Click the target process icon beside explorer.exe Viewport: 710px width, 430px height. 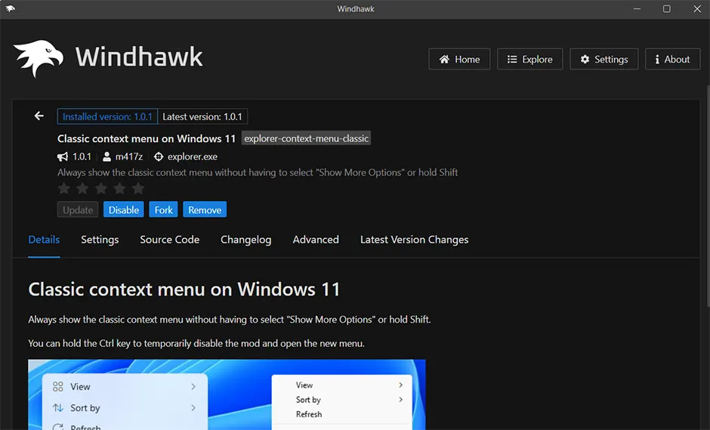click(159, 156)
